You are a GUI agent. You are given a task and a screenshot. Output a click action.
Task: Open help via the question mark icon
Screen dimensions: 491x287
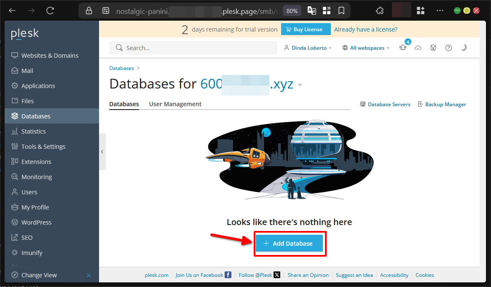(448, 48)
